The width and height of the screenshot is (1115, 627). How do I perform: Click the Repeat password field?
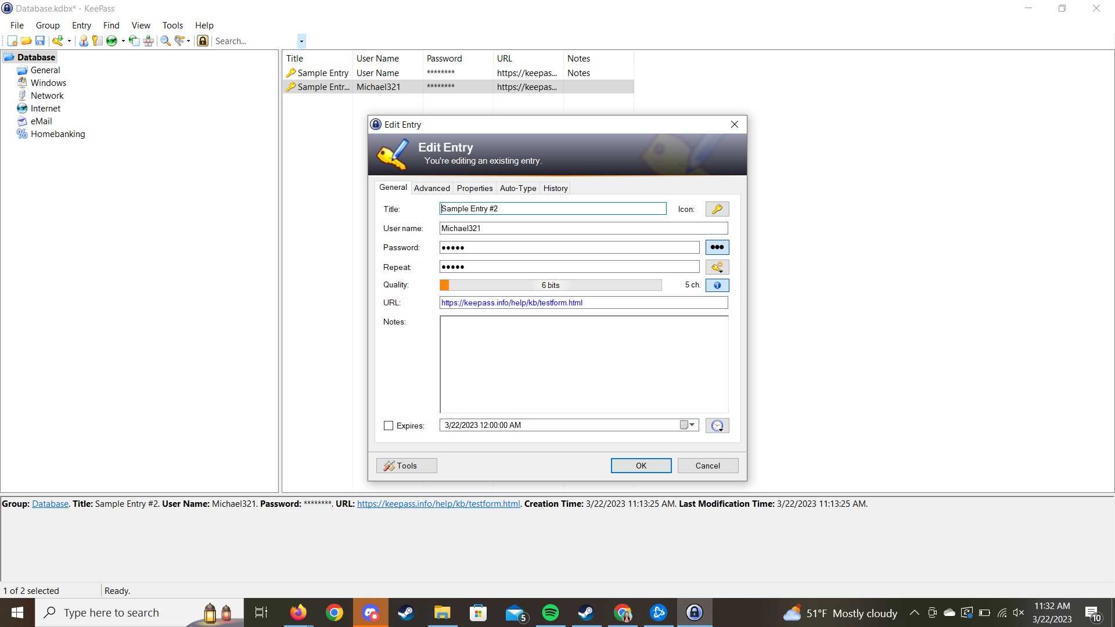(569, 267)
